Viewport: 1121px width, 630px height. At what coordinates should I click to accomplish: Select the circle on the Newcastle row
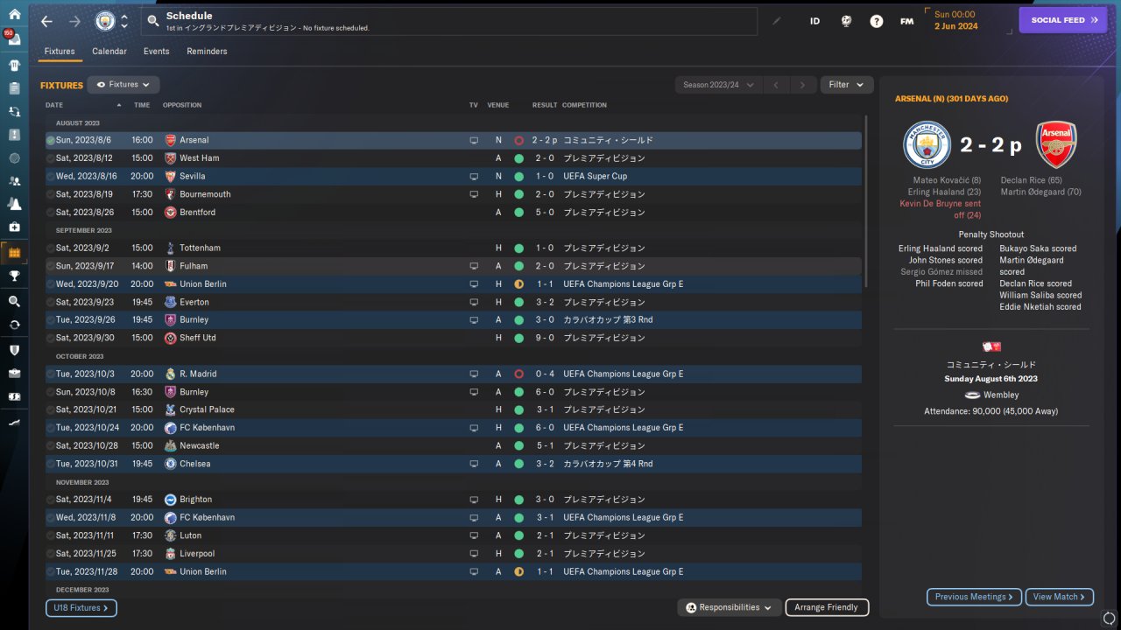point(50,445)
